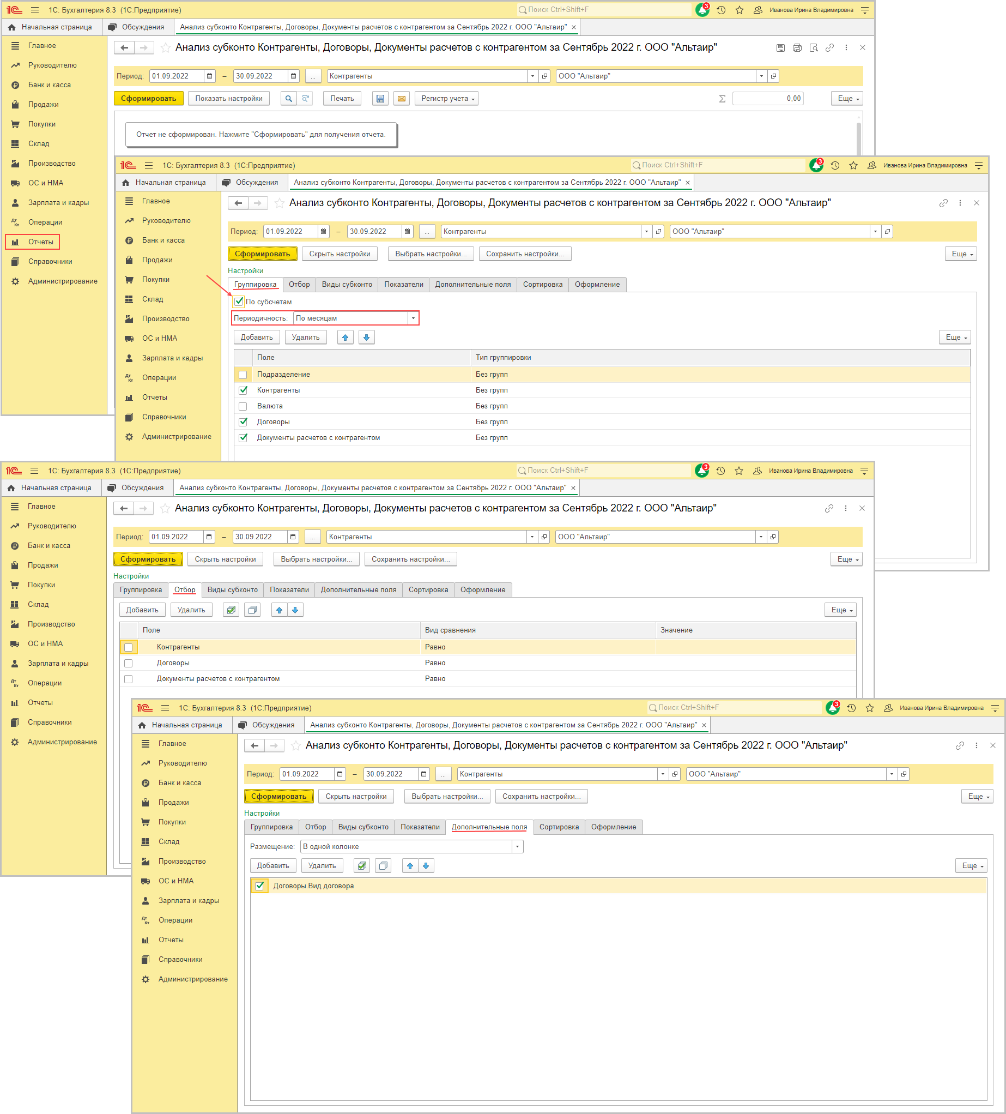Open notifications bell in the topmost window
Screen dimensions: 1006x1114
pos(702,9)
